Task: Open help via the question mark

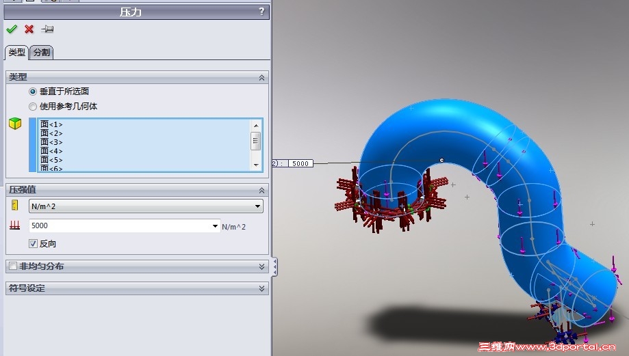Action: pyautogui.click(x=261, y=11)
